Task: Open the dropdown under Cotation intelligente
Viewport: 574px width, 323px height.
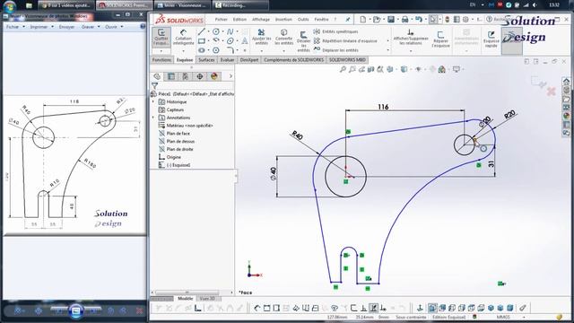Action: pos(183,51)
